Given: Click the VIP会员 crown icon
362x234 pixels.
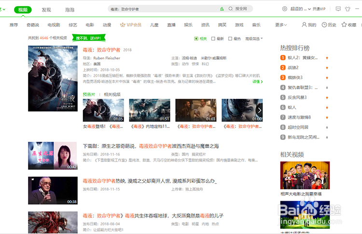Looking at the screenshot, I should pyautogui.click(x=123, y=25).
